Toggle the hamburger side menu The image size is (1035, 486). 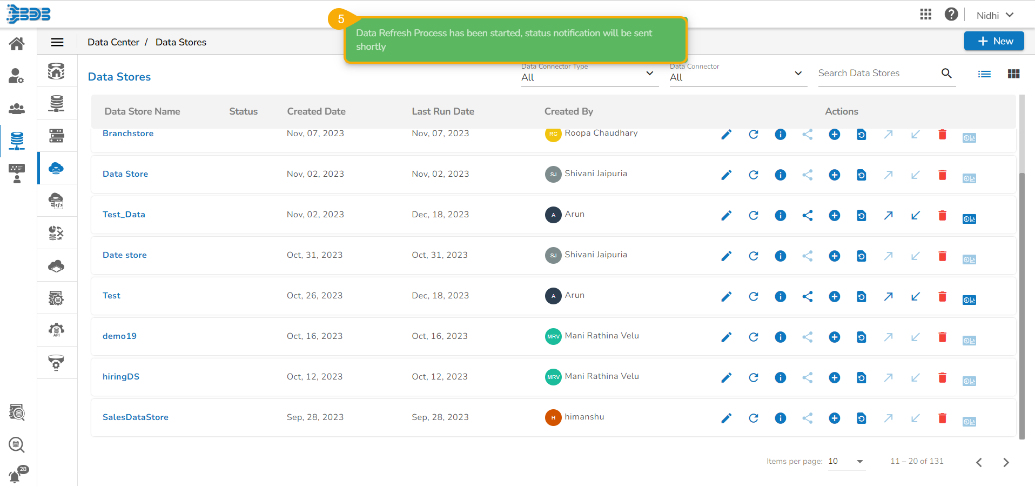(57, 42)
